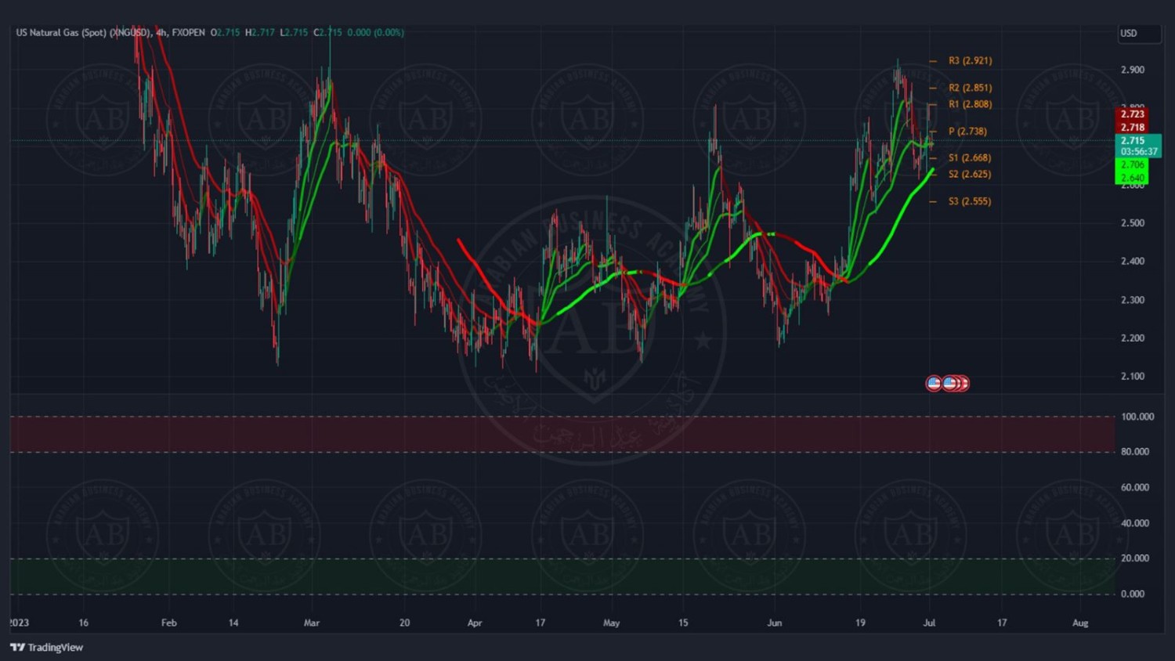Select the R1 (2.808) resistance label
Viewport: 1175px width, 661px height.
[970, 104]
